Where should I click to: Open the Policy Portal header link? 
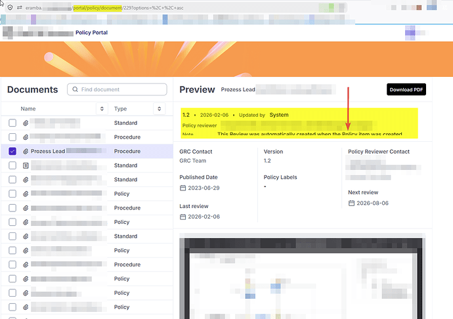[91, 32]
